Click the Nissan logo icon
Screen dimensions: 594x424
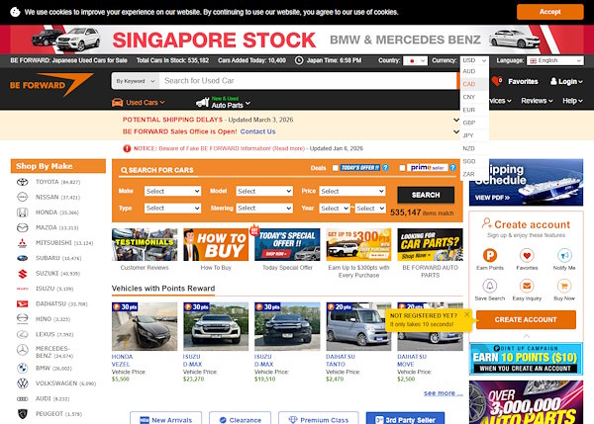(23, 197)
